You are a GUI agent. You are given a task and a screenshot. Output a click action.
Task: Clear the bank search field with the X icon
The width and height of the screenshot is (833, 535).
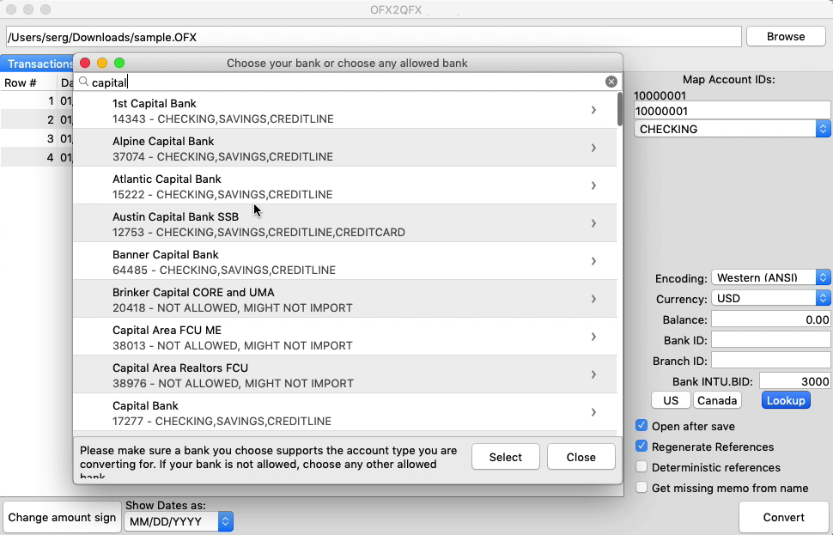611,82
